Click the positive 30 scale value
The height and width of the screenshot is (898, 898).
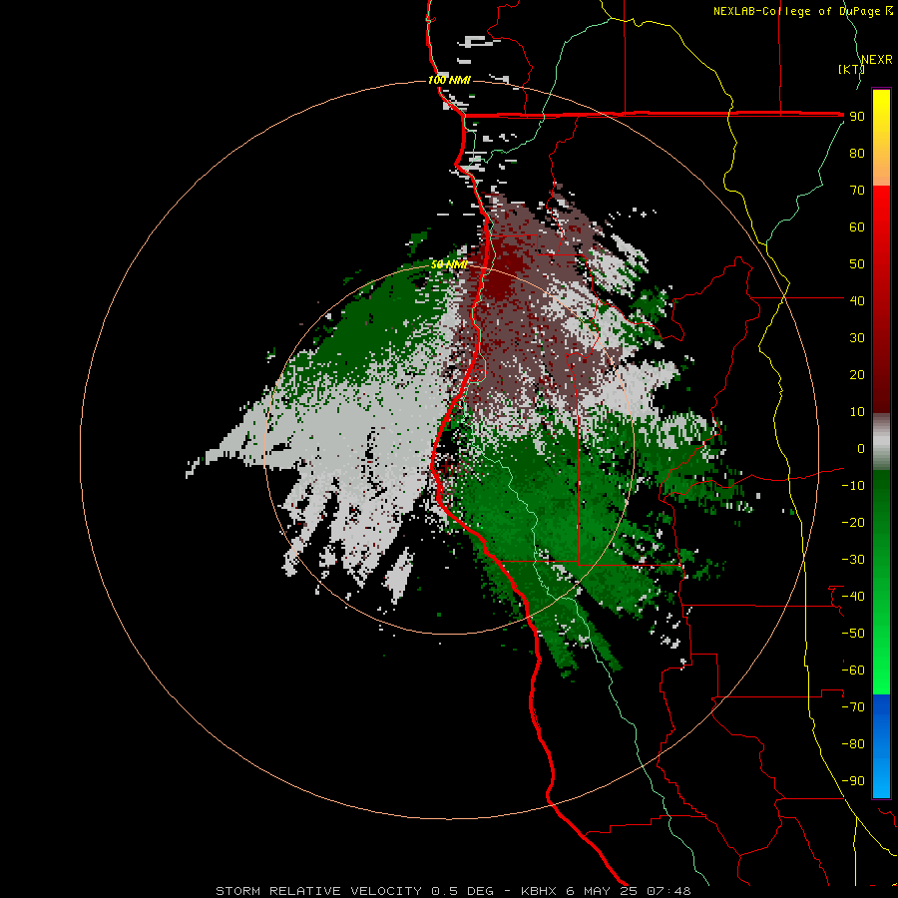click(857, 338)
